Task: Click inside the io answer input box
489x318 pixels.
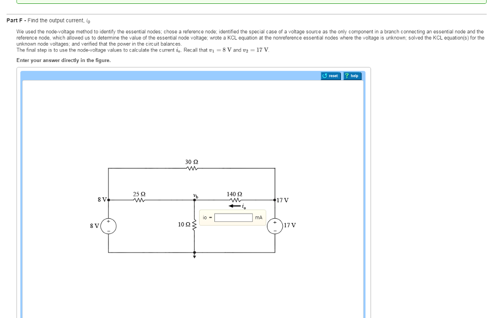Action: tap(233, 217)
